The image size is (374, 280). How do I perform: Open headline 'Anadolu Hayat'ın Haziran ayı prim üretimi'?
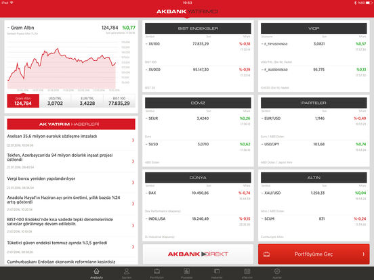click(x=64, y=200)
